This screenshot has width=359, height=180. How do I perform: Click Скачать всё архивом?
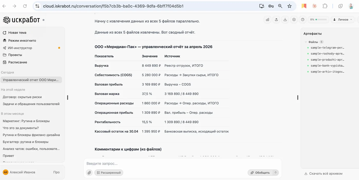pyautogui.click(x=323, y=174)
